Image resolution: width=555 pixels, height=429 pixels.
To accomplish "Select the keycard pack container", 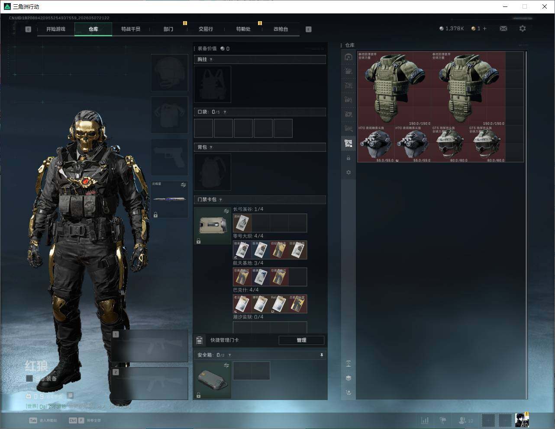I will 213,226.
